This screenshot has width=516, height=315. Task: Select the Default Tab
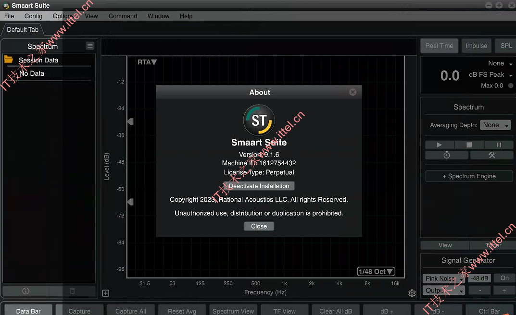click(23, 30)
